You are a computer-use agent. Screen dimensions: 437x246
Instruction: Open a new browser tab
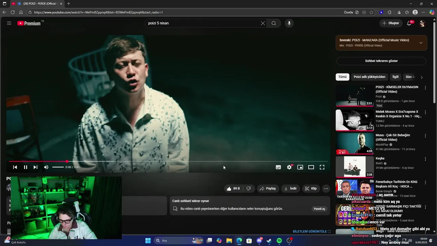[69, 4]
